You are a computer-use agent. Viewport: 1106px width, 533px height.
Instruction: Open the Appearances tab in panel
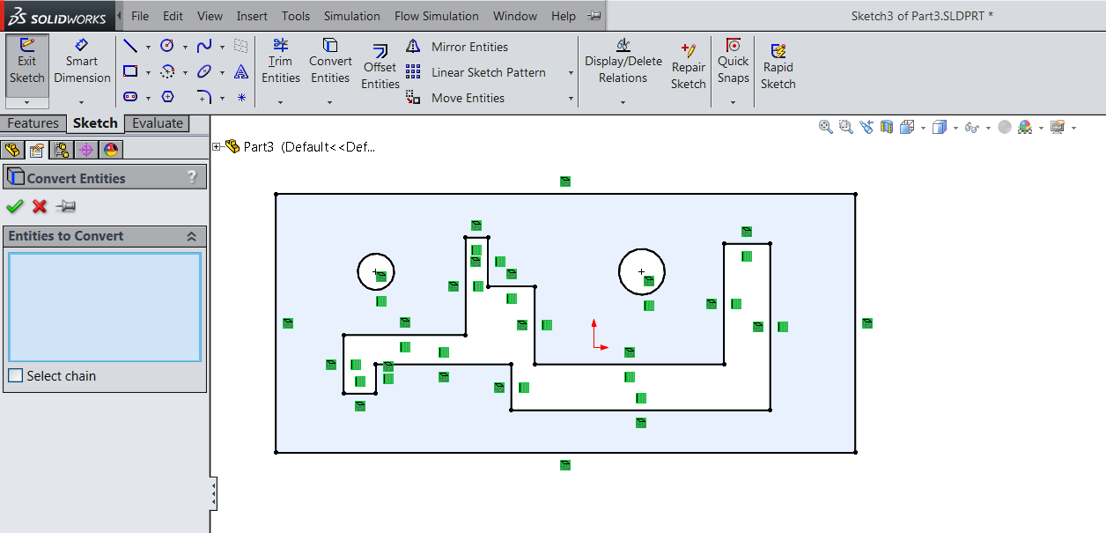pos(111,150)
